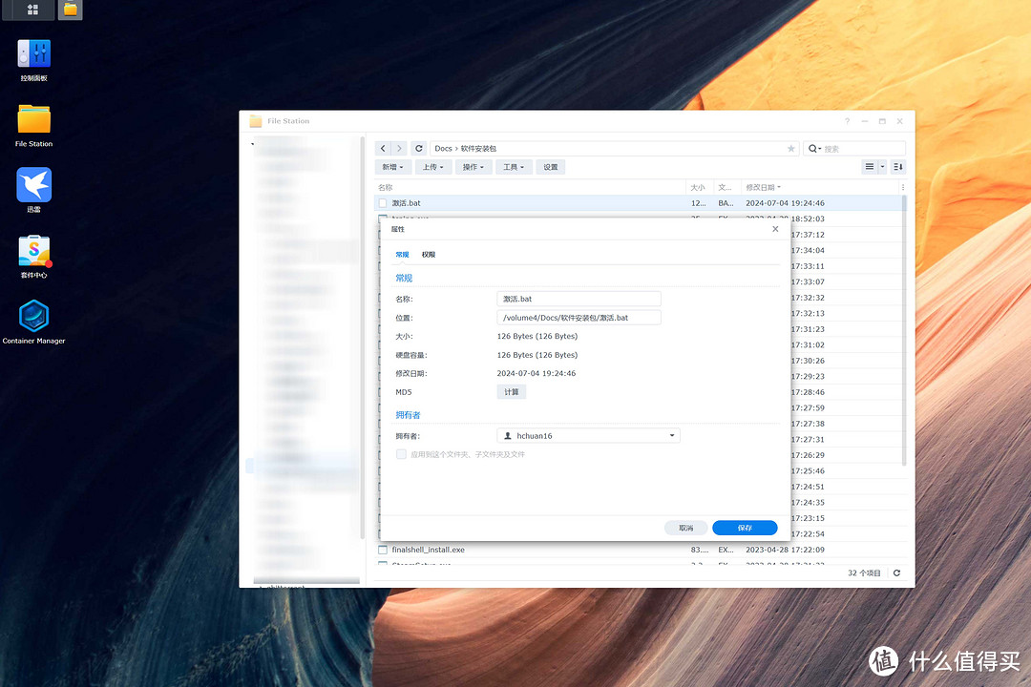Screen dimensions: 1031x687
Task: Click the sort order icon near the view switcher
Action: pos(897,166)
